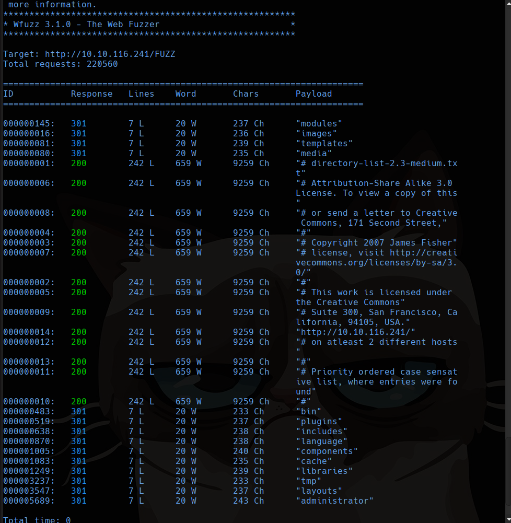Select the "media" payload entry
The image size is (511, 523).
pyautogui.click(x=313, y=154)
